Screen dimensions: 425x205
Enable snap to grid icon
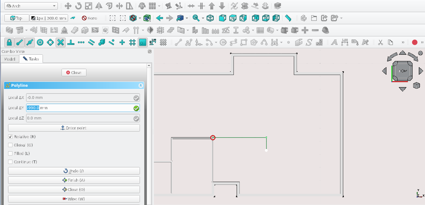[x=132, y=42]
